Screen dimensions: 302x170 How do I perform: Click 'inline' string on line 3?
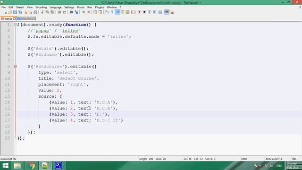click(118, 36)
